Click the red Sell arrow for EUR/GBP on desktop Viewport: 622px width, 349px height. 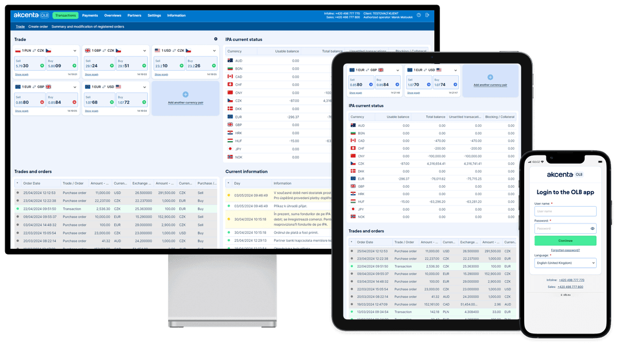tap(42, 103)
